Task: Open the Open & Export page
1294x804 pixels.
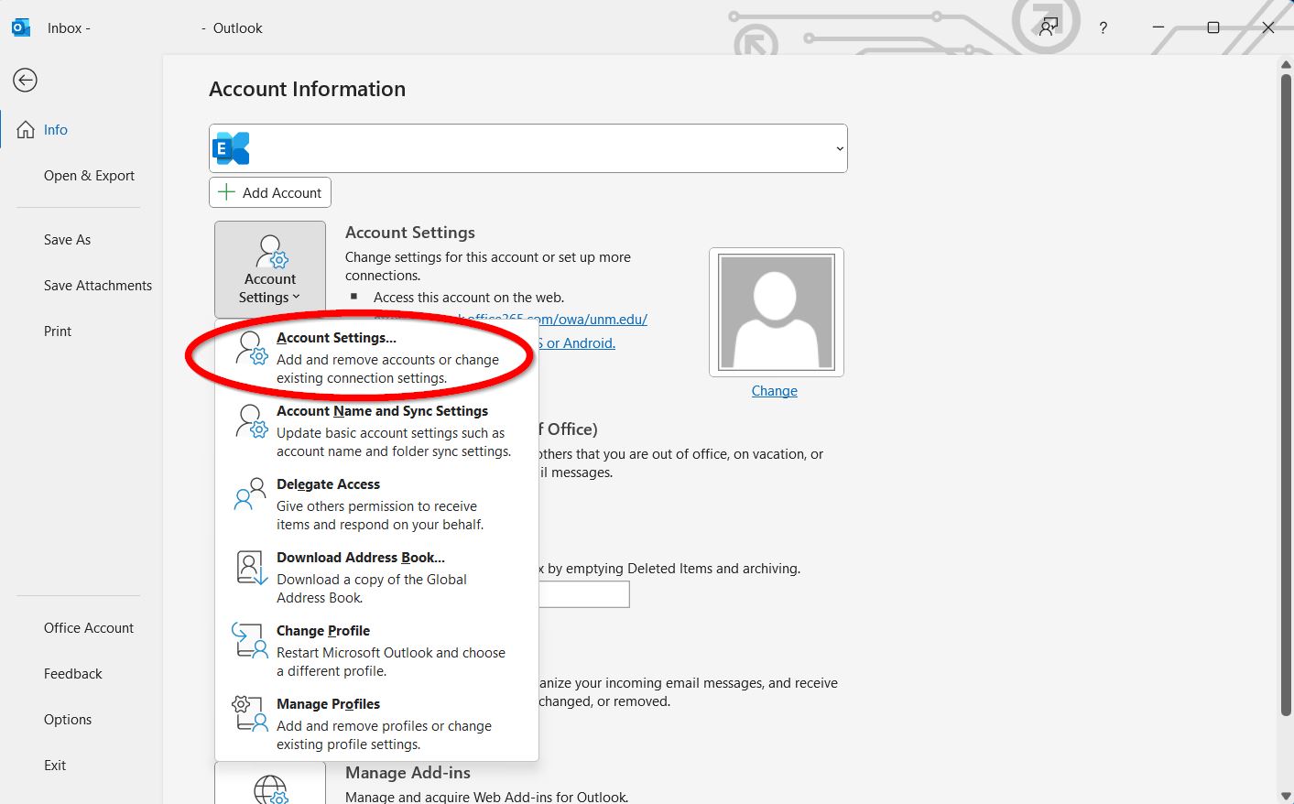Action: pos(89,176)
